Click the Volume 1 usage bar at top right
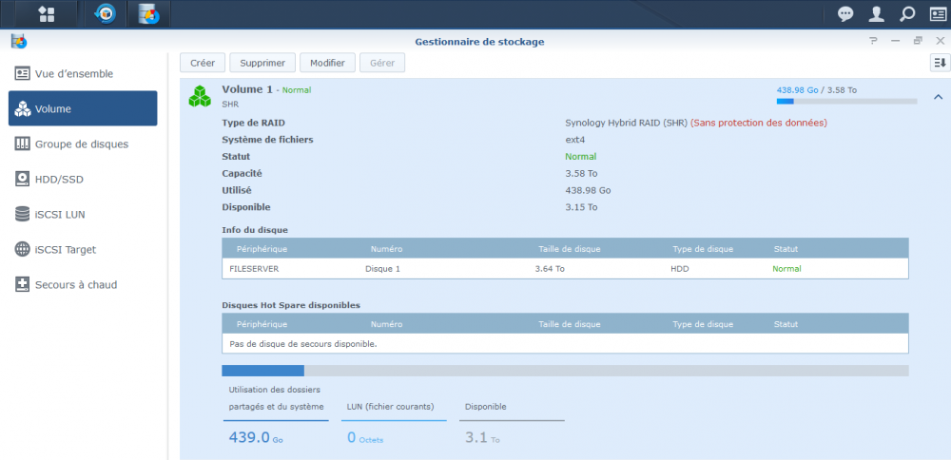 click(x=846, y=101)
